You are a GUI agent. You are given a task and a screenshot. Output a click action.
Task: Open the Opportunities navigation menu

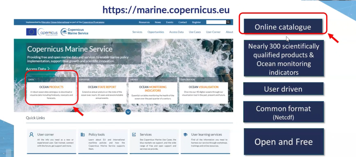[156, 32]
